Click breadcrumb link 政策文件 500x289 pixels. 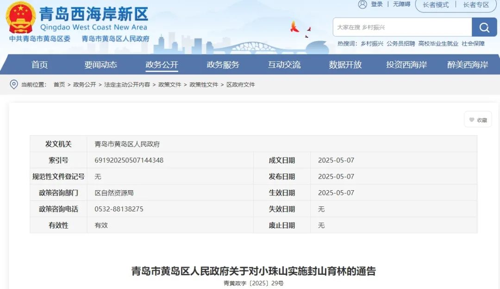click(x=169, y=84)
